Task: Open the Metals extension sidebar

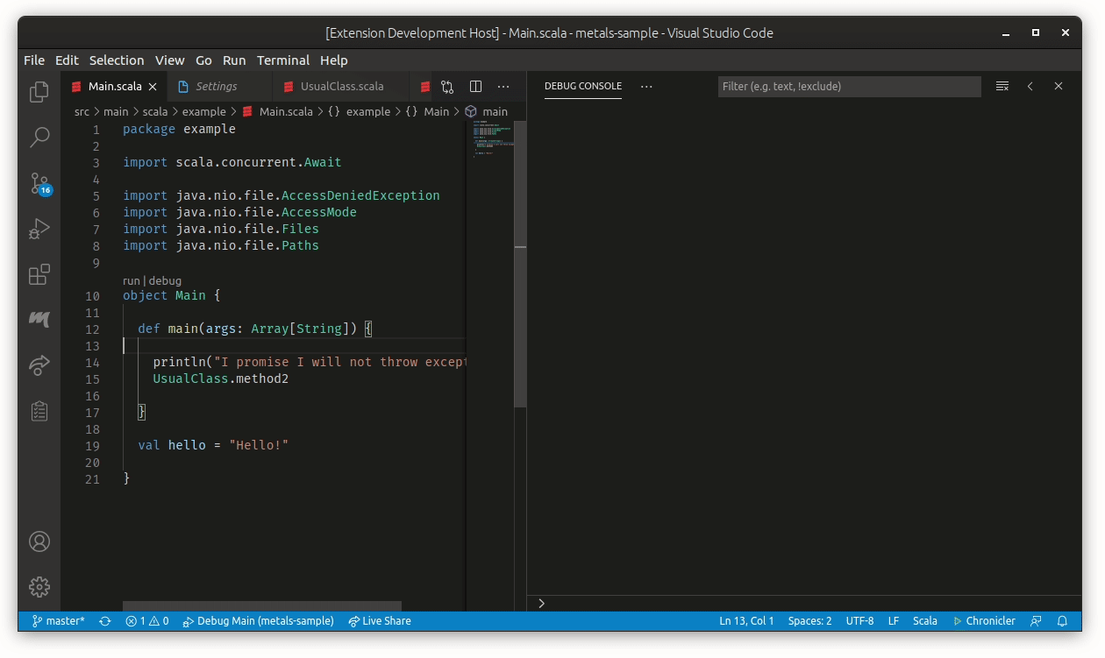Action: pos(39,320)
